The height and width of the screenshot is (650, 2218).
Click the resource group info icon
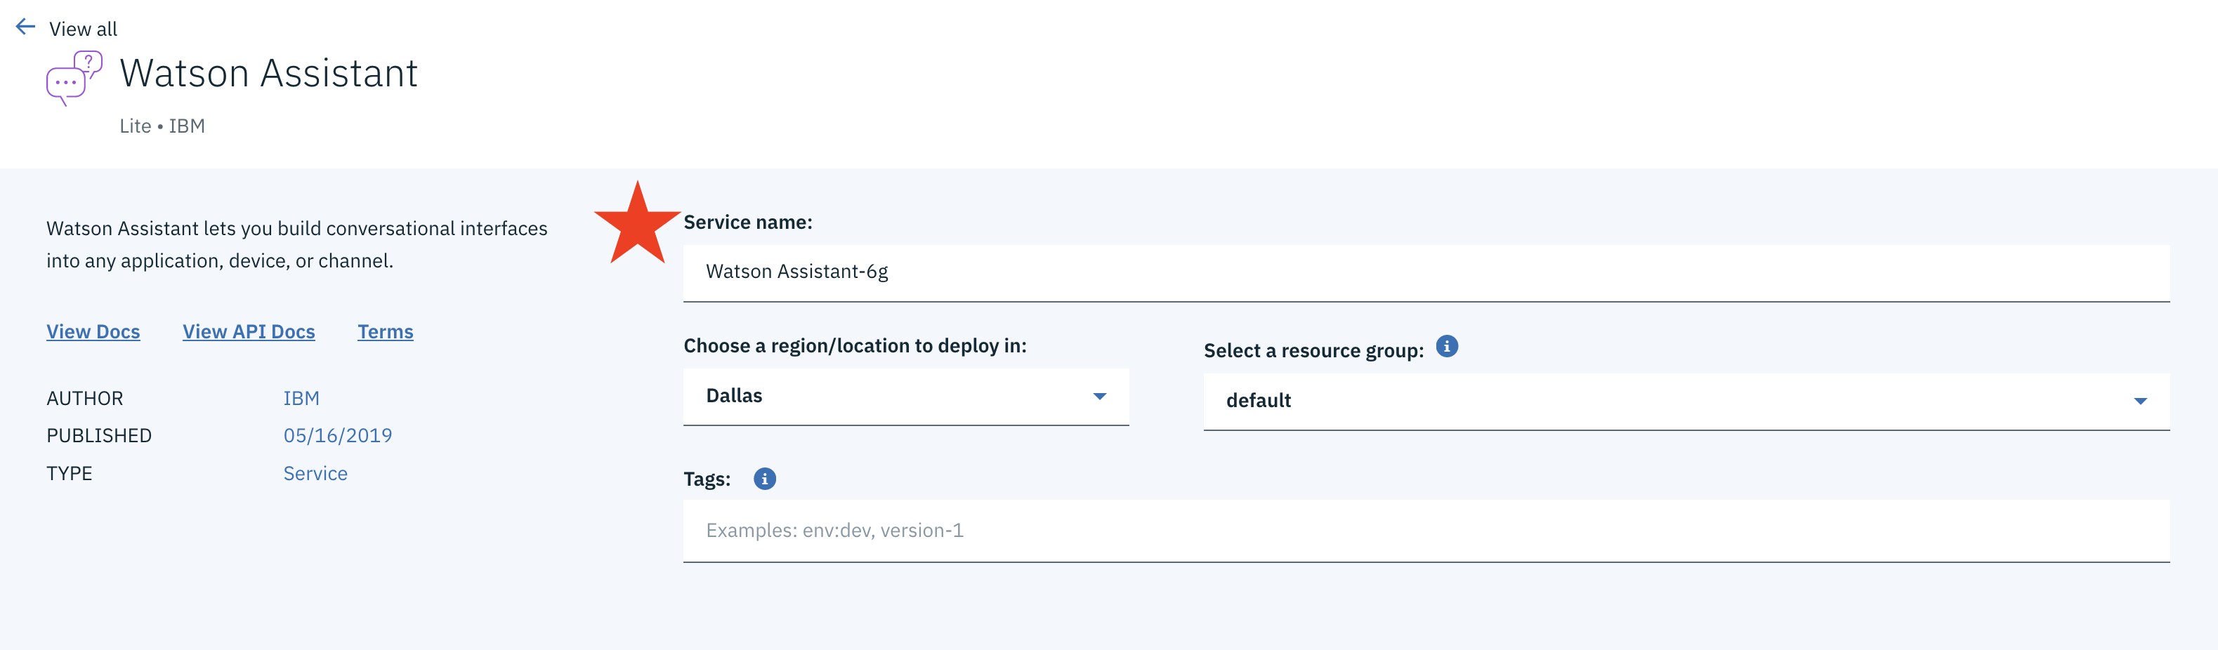pos(1447,346)
